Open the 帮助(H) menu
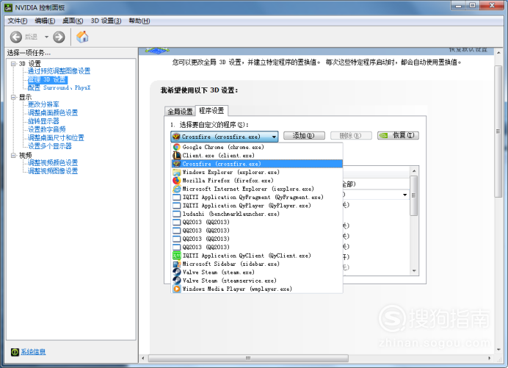This screenshot has width=508, height=368. 139,21
